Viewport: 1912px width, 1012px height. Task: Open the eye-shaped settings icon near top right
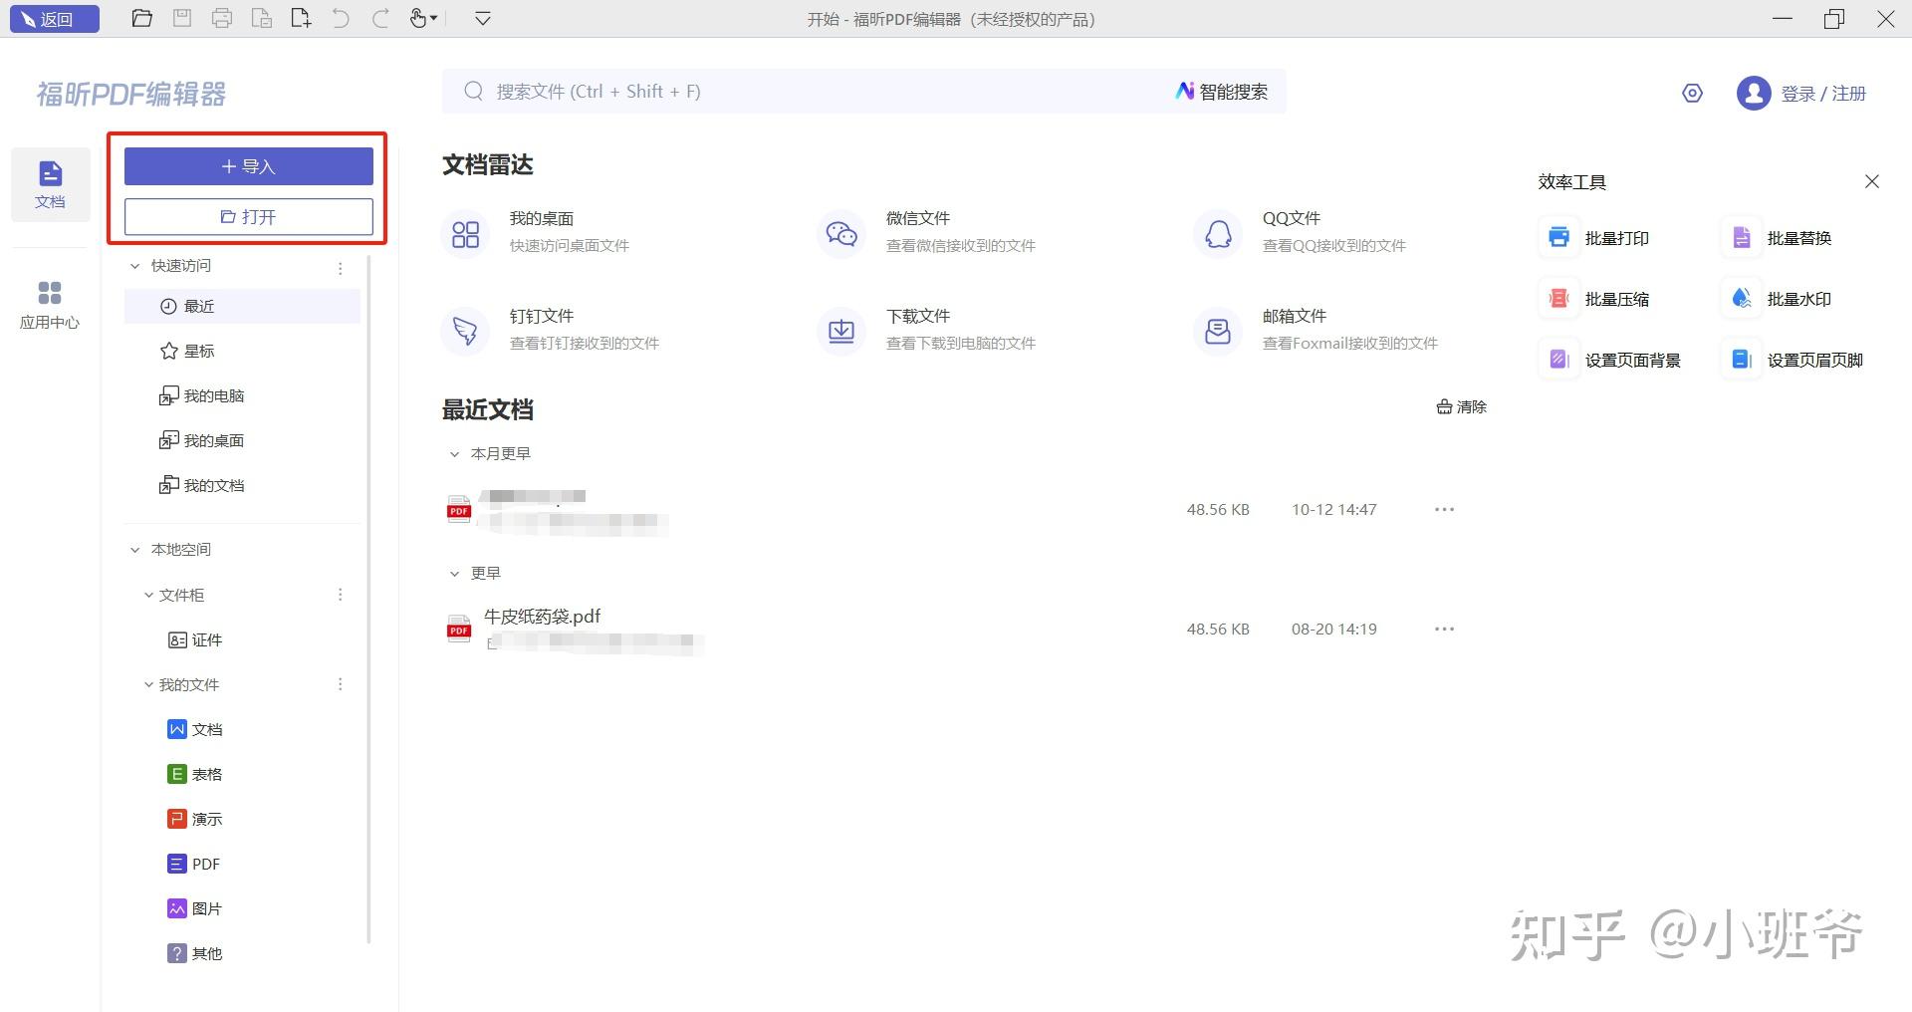(x=1692, y=93)
